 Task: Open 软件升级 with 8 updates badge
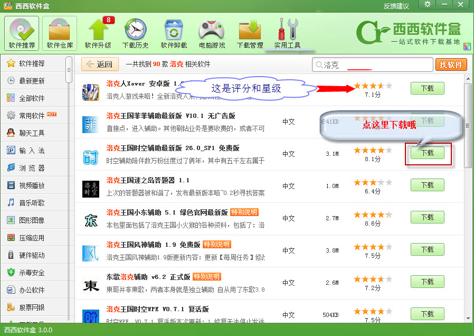click(98, 33)
